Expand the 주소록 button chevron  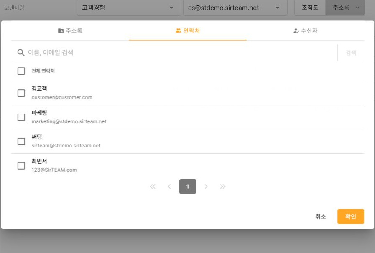[x=357, y=8]
